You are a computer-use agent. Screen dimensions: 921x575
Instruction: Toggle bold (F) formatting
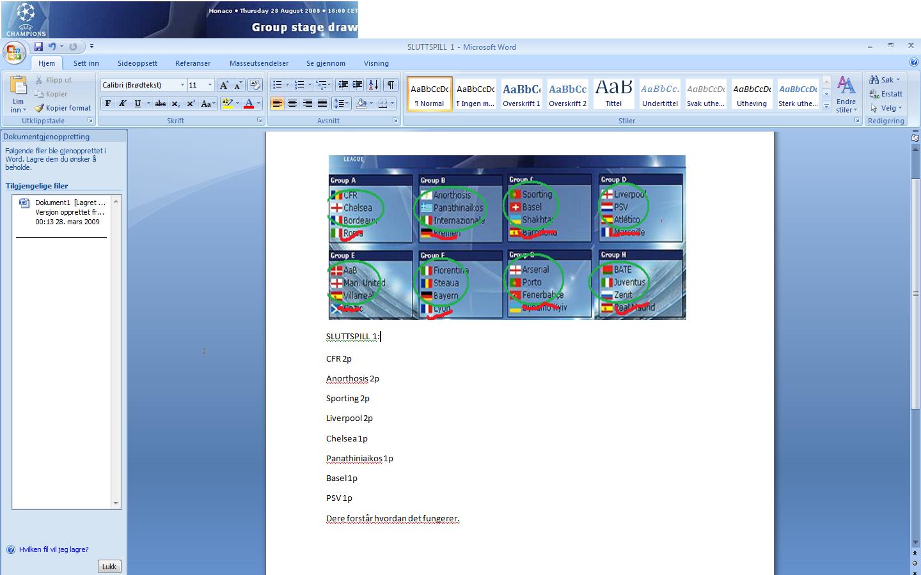(107, 103)
